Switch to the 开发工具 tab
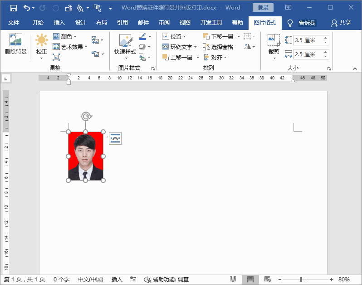The image size is (362, 285). click(x=211, y=23)
